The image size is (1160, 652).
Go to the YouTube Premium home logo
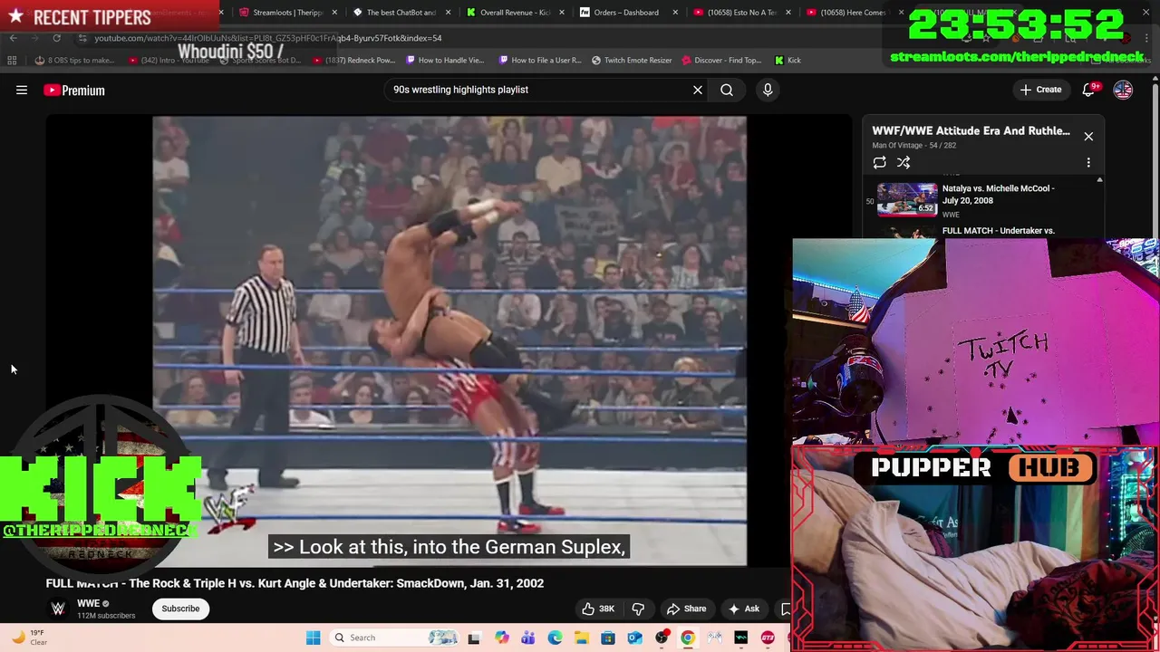click(74, 90)
